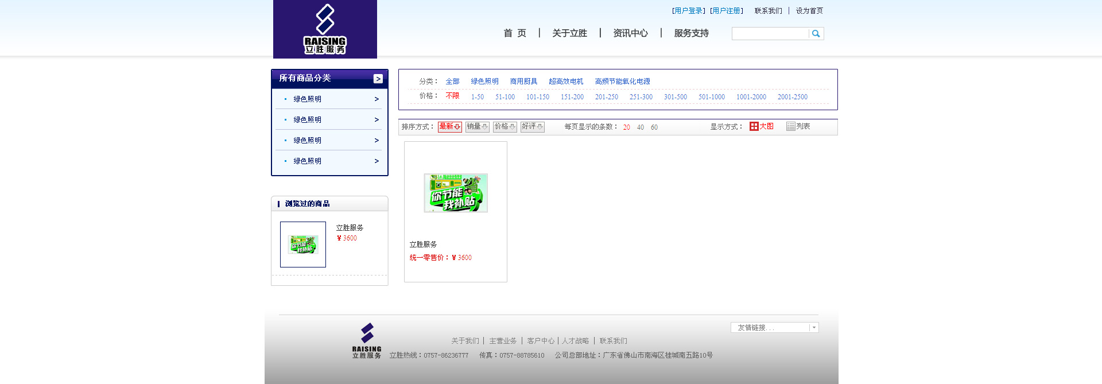The width and height of the screenshot is (1102, 384).
Task: Select price range 101-150
Action: pyautogui.click(x=538, y=97)
